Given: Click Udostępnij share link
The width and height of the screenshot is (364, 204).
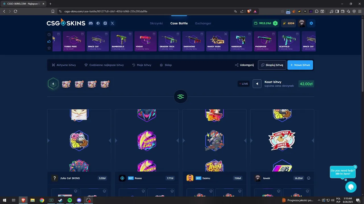Looking at the screenshot, I should coord(244,65).
